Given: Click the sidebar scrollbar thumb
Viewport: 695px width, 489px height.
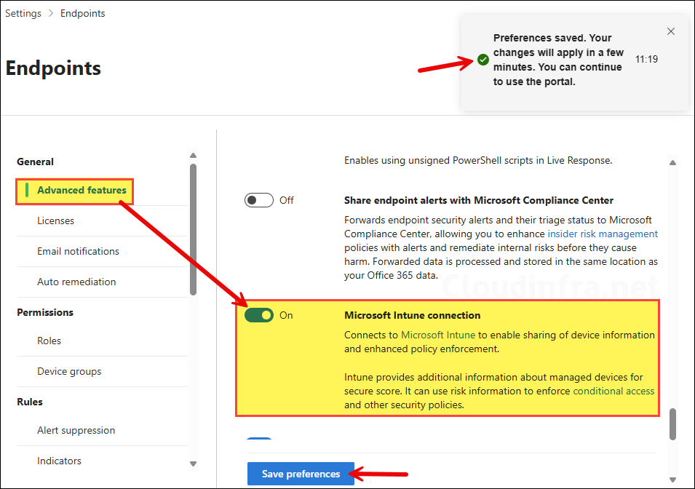Looking at the screenshot, I should 193,230.
